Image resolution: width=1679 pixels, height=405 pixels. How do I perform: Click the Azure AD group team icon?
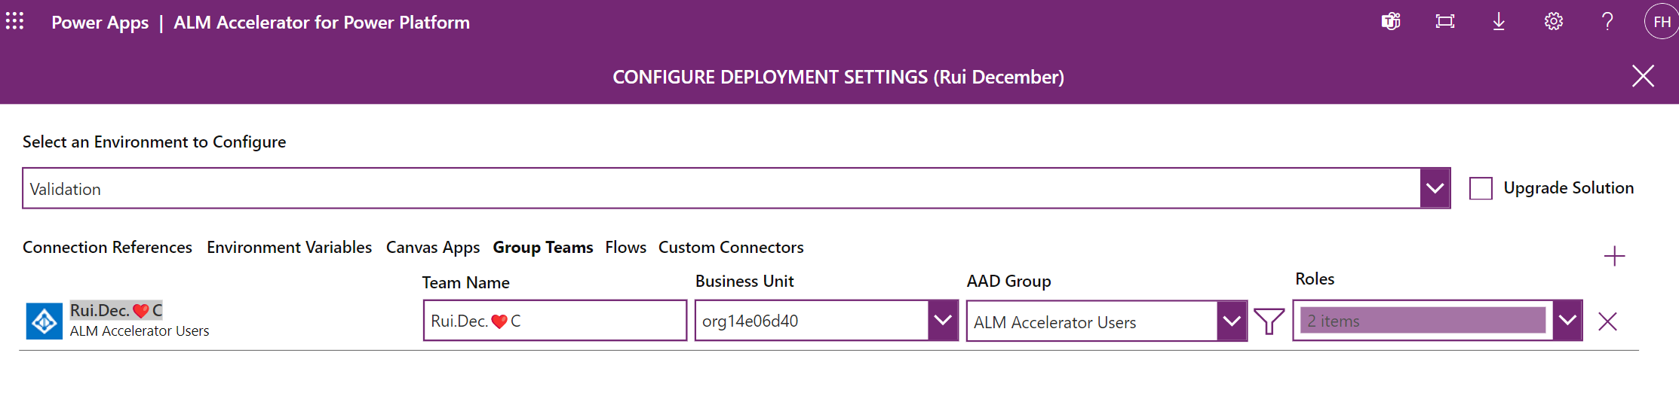pyautogui.click(x=45, y=321)
